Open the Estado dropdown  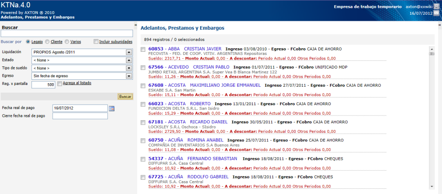click(x=129, y=60)
